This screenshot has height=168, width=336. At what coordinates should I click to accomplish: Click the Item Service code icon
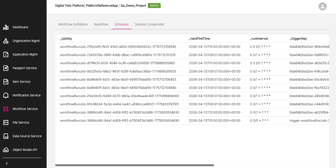pyautogui.click(x=6, y=82)
